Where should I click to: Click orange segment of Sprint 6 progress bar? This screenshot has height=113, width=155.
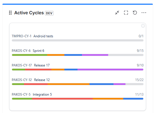pos(56,55)
